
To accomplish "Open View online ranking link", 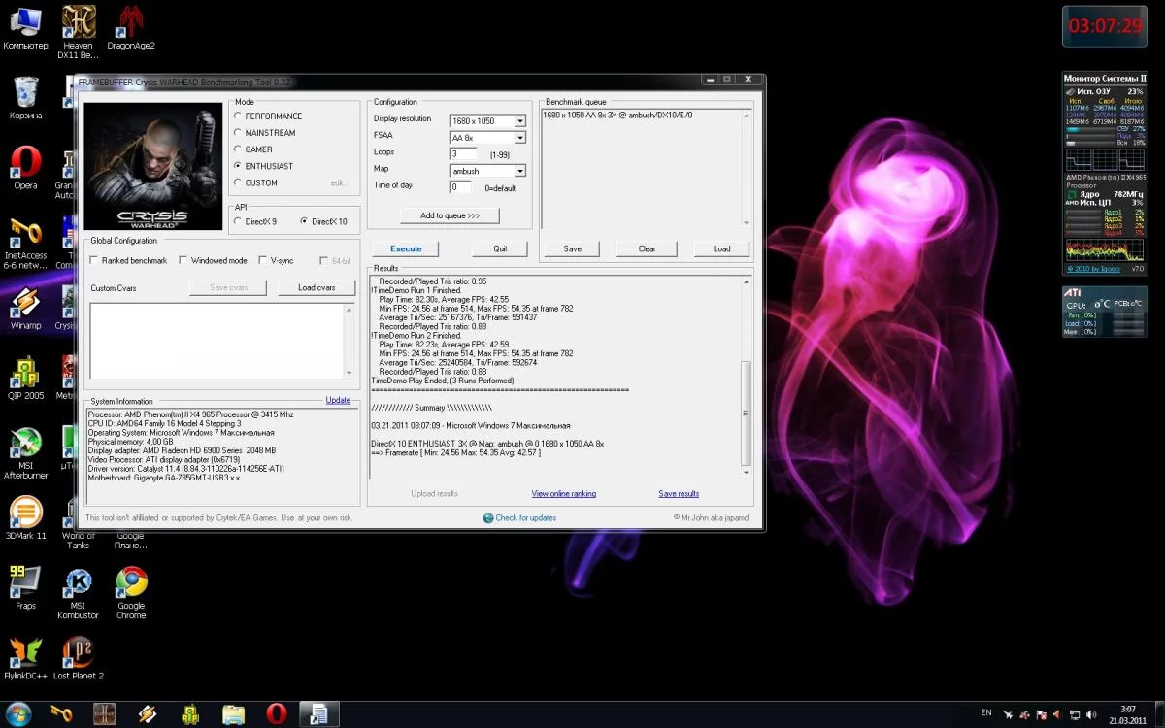I will (x=563, y=494).
